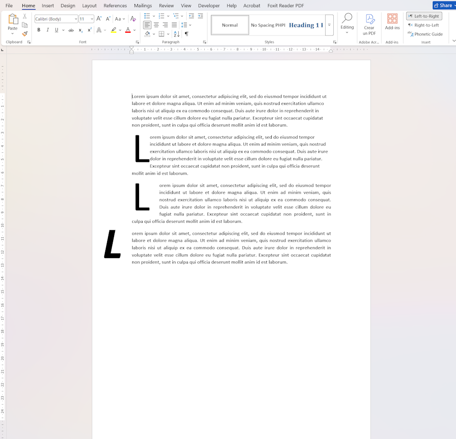This screenshot has width=456, height=439.
Task: Open the References tab
Action: pos(115,5)
